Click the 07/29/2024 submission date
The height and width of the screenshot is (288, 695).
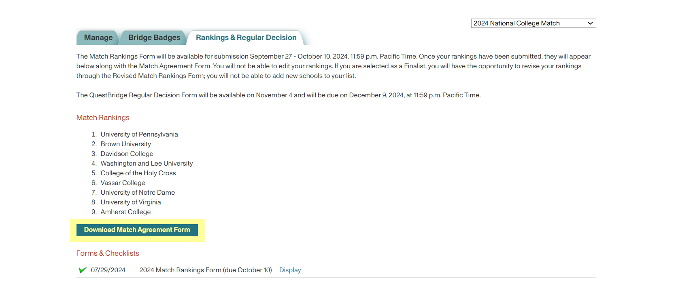pyautogui.click(x=108, y=270)
